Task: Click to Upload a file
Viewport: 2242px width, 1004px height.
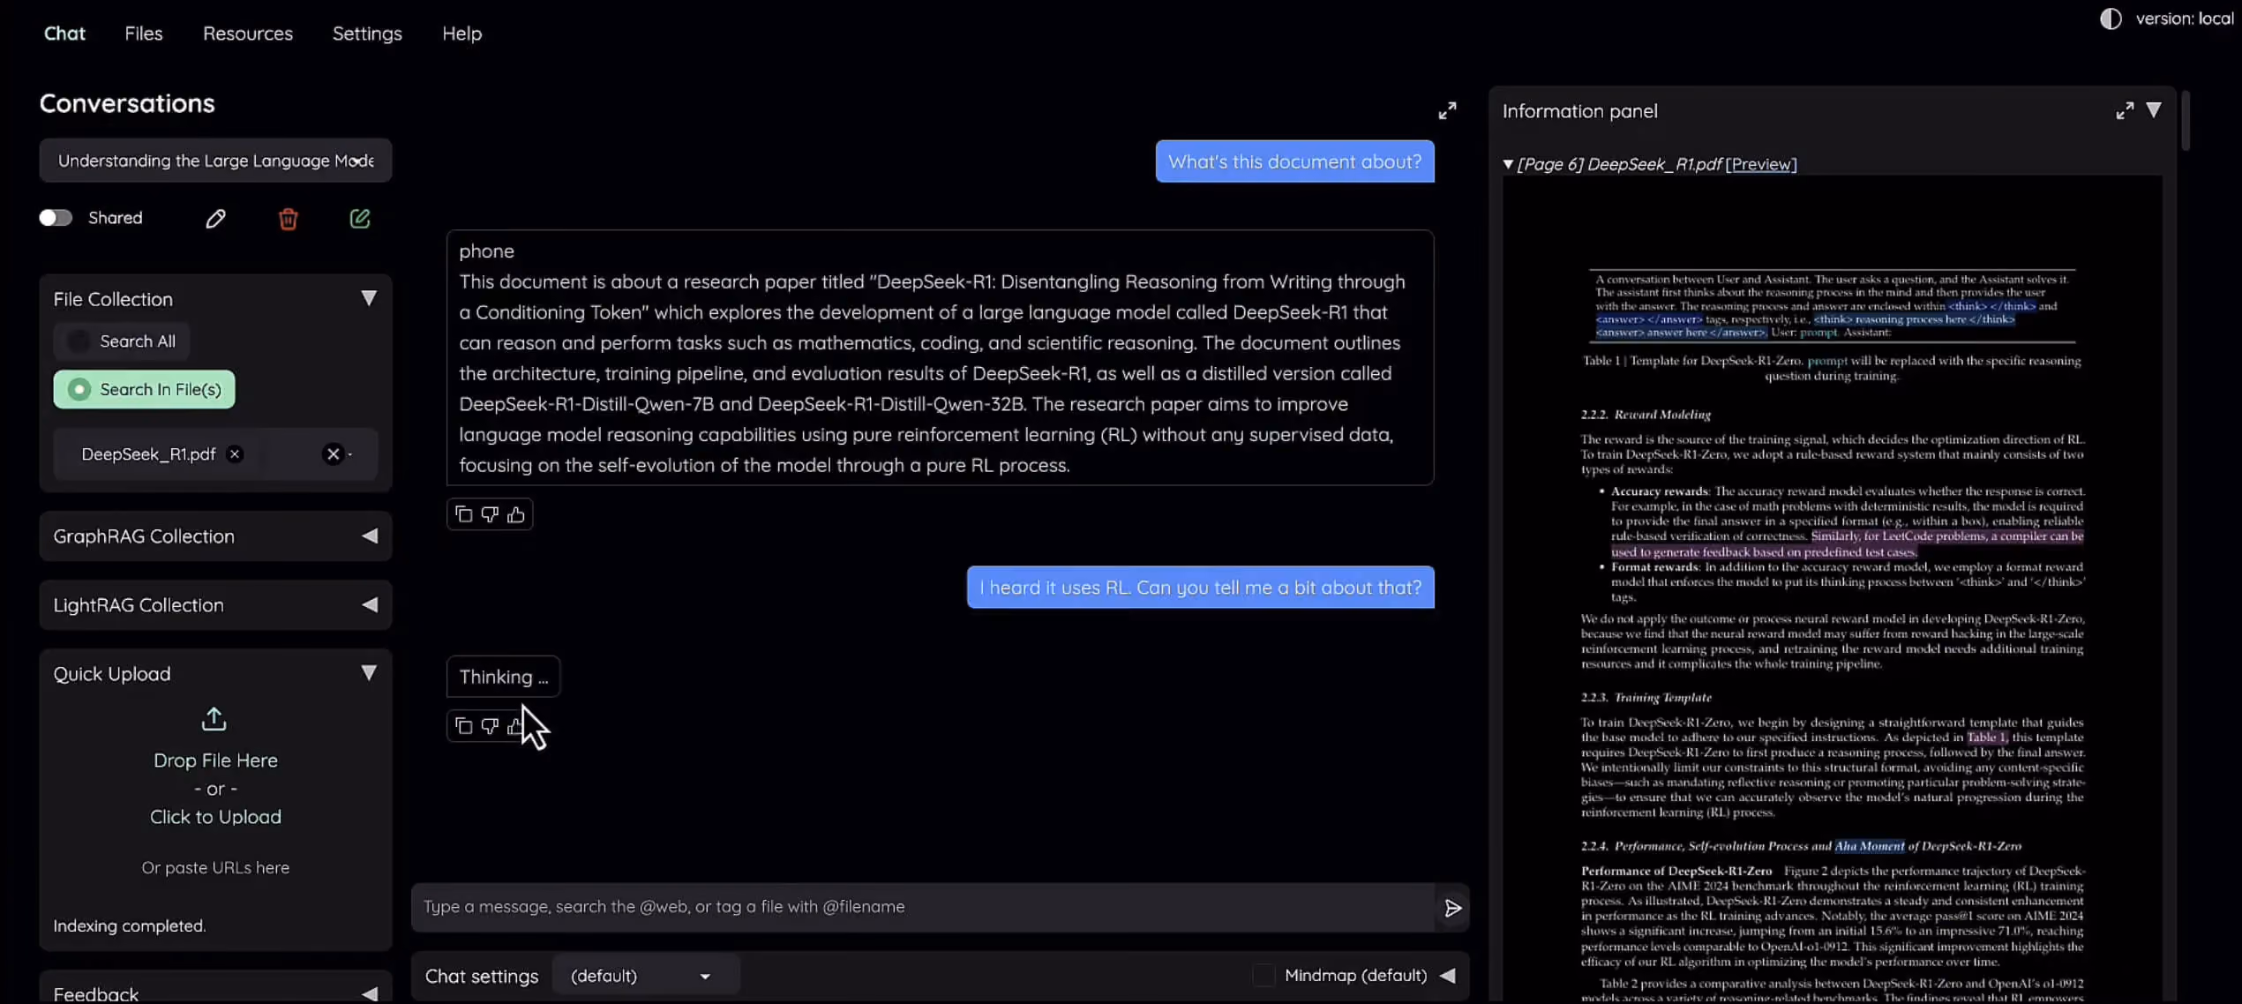Action: (x=215, y=816)
